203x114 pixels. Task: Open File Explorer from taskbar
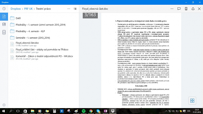click(x=33, y=111)
